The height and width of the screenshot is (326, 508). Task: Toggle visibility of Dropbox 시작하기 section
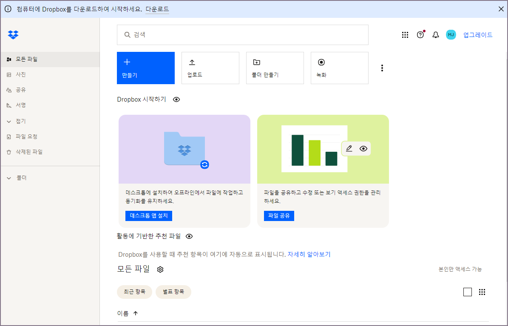point(176,99)
